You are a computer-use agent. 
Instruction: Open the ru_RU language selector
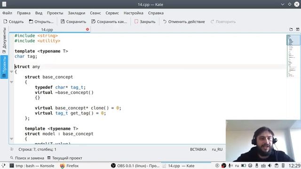click(x=217, y=149)
